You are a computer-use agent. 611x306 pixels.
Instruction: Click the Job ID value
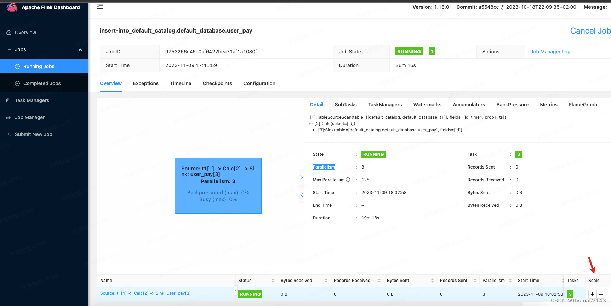(x=211, y=52)
